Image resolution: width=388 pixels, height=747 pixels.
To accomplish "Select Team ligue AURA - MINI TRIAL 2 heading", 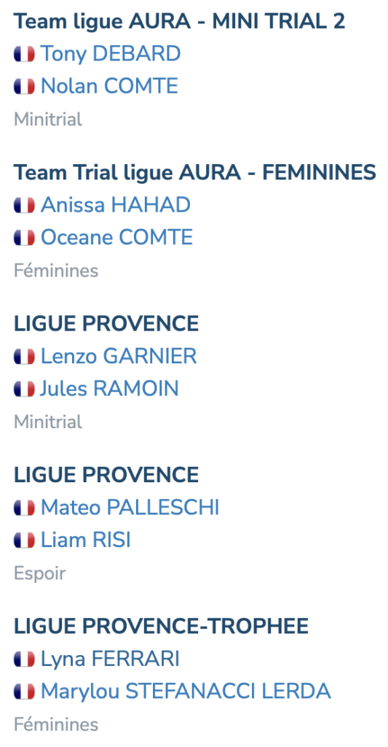I will (x=180, y=22).
